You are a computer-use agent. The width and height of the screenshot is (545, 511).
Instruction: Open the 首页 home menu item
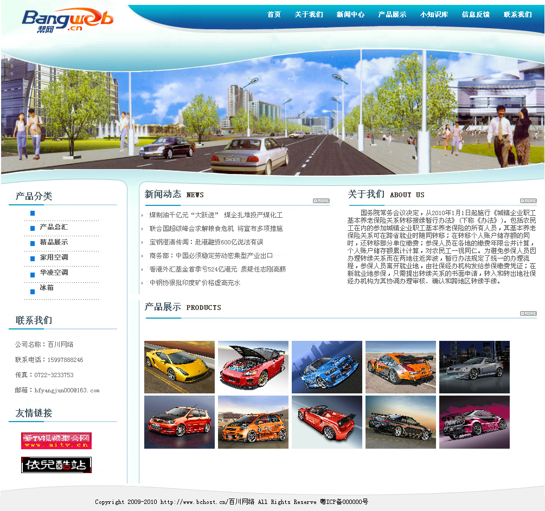274,15
